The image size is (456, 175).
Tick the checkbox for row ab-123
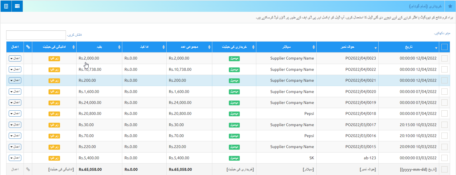444,158
